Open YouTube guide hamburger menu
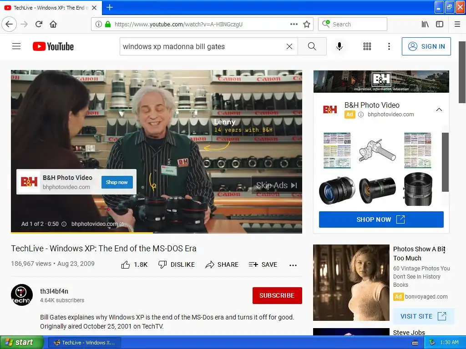The width and height of the screenshot is (466, 349). point(16,46)
